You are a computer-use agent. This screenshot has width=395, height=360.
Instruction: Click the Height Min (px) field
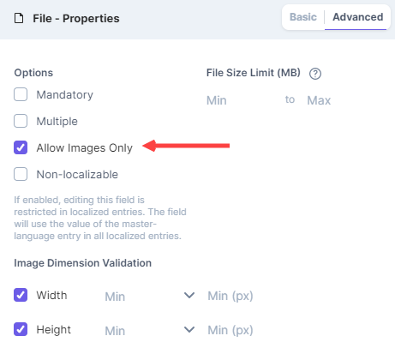coord(257,331)
